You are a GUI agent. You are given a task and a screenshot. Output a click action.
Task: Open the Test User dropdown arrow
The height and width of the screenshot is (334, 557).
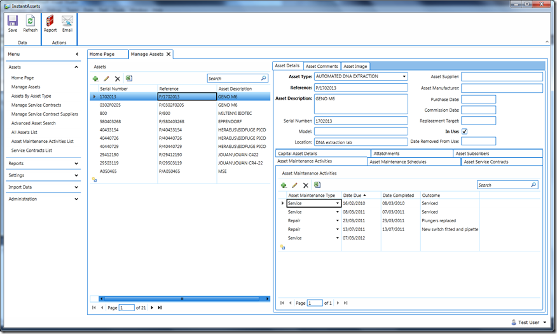point(544,323)
